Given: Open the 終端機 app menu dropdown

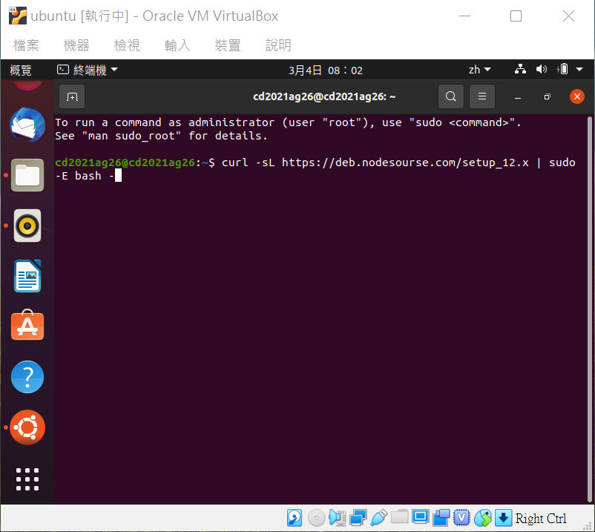Looking at the screenshot, I should pyautogui.click(x=88, y=70).
